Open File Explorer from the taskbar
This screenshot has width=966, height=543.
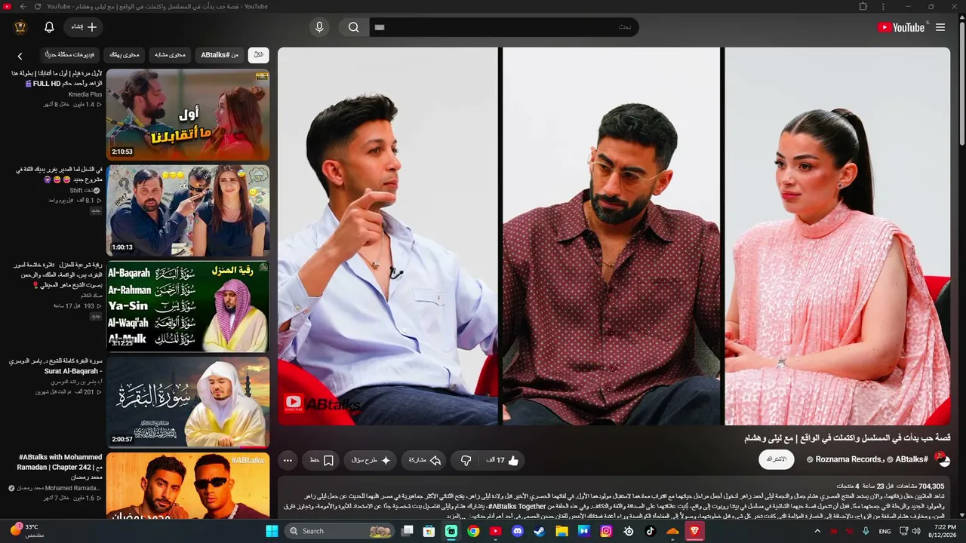[x=561, y=531]
